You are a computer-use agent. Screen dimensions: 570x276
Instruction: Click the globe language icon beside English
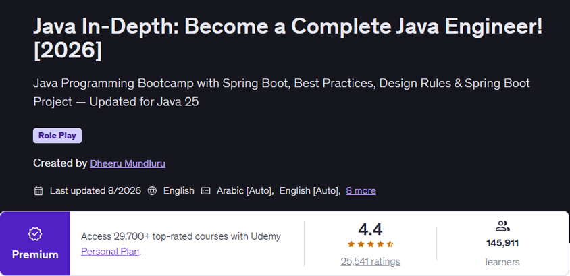pyautogui.click(x=152, y=191)
